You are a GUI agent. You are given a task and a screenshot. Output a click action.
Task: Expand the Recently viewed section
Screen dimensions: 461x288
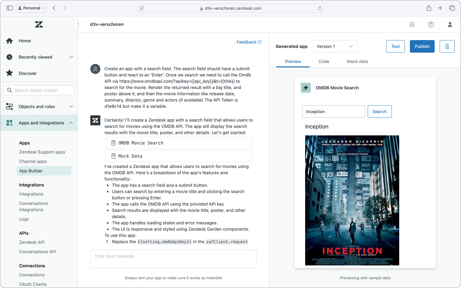(x=39, y=57)
